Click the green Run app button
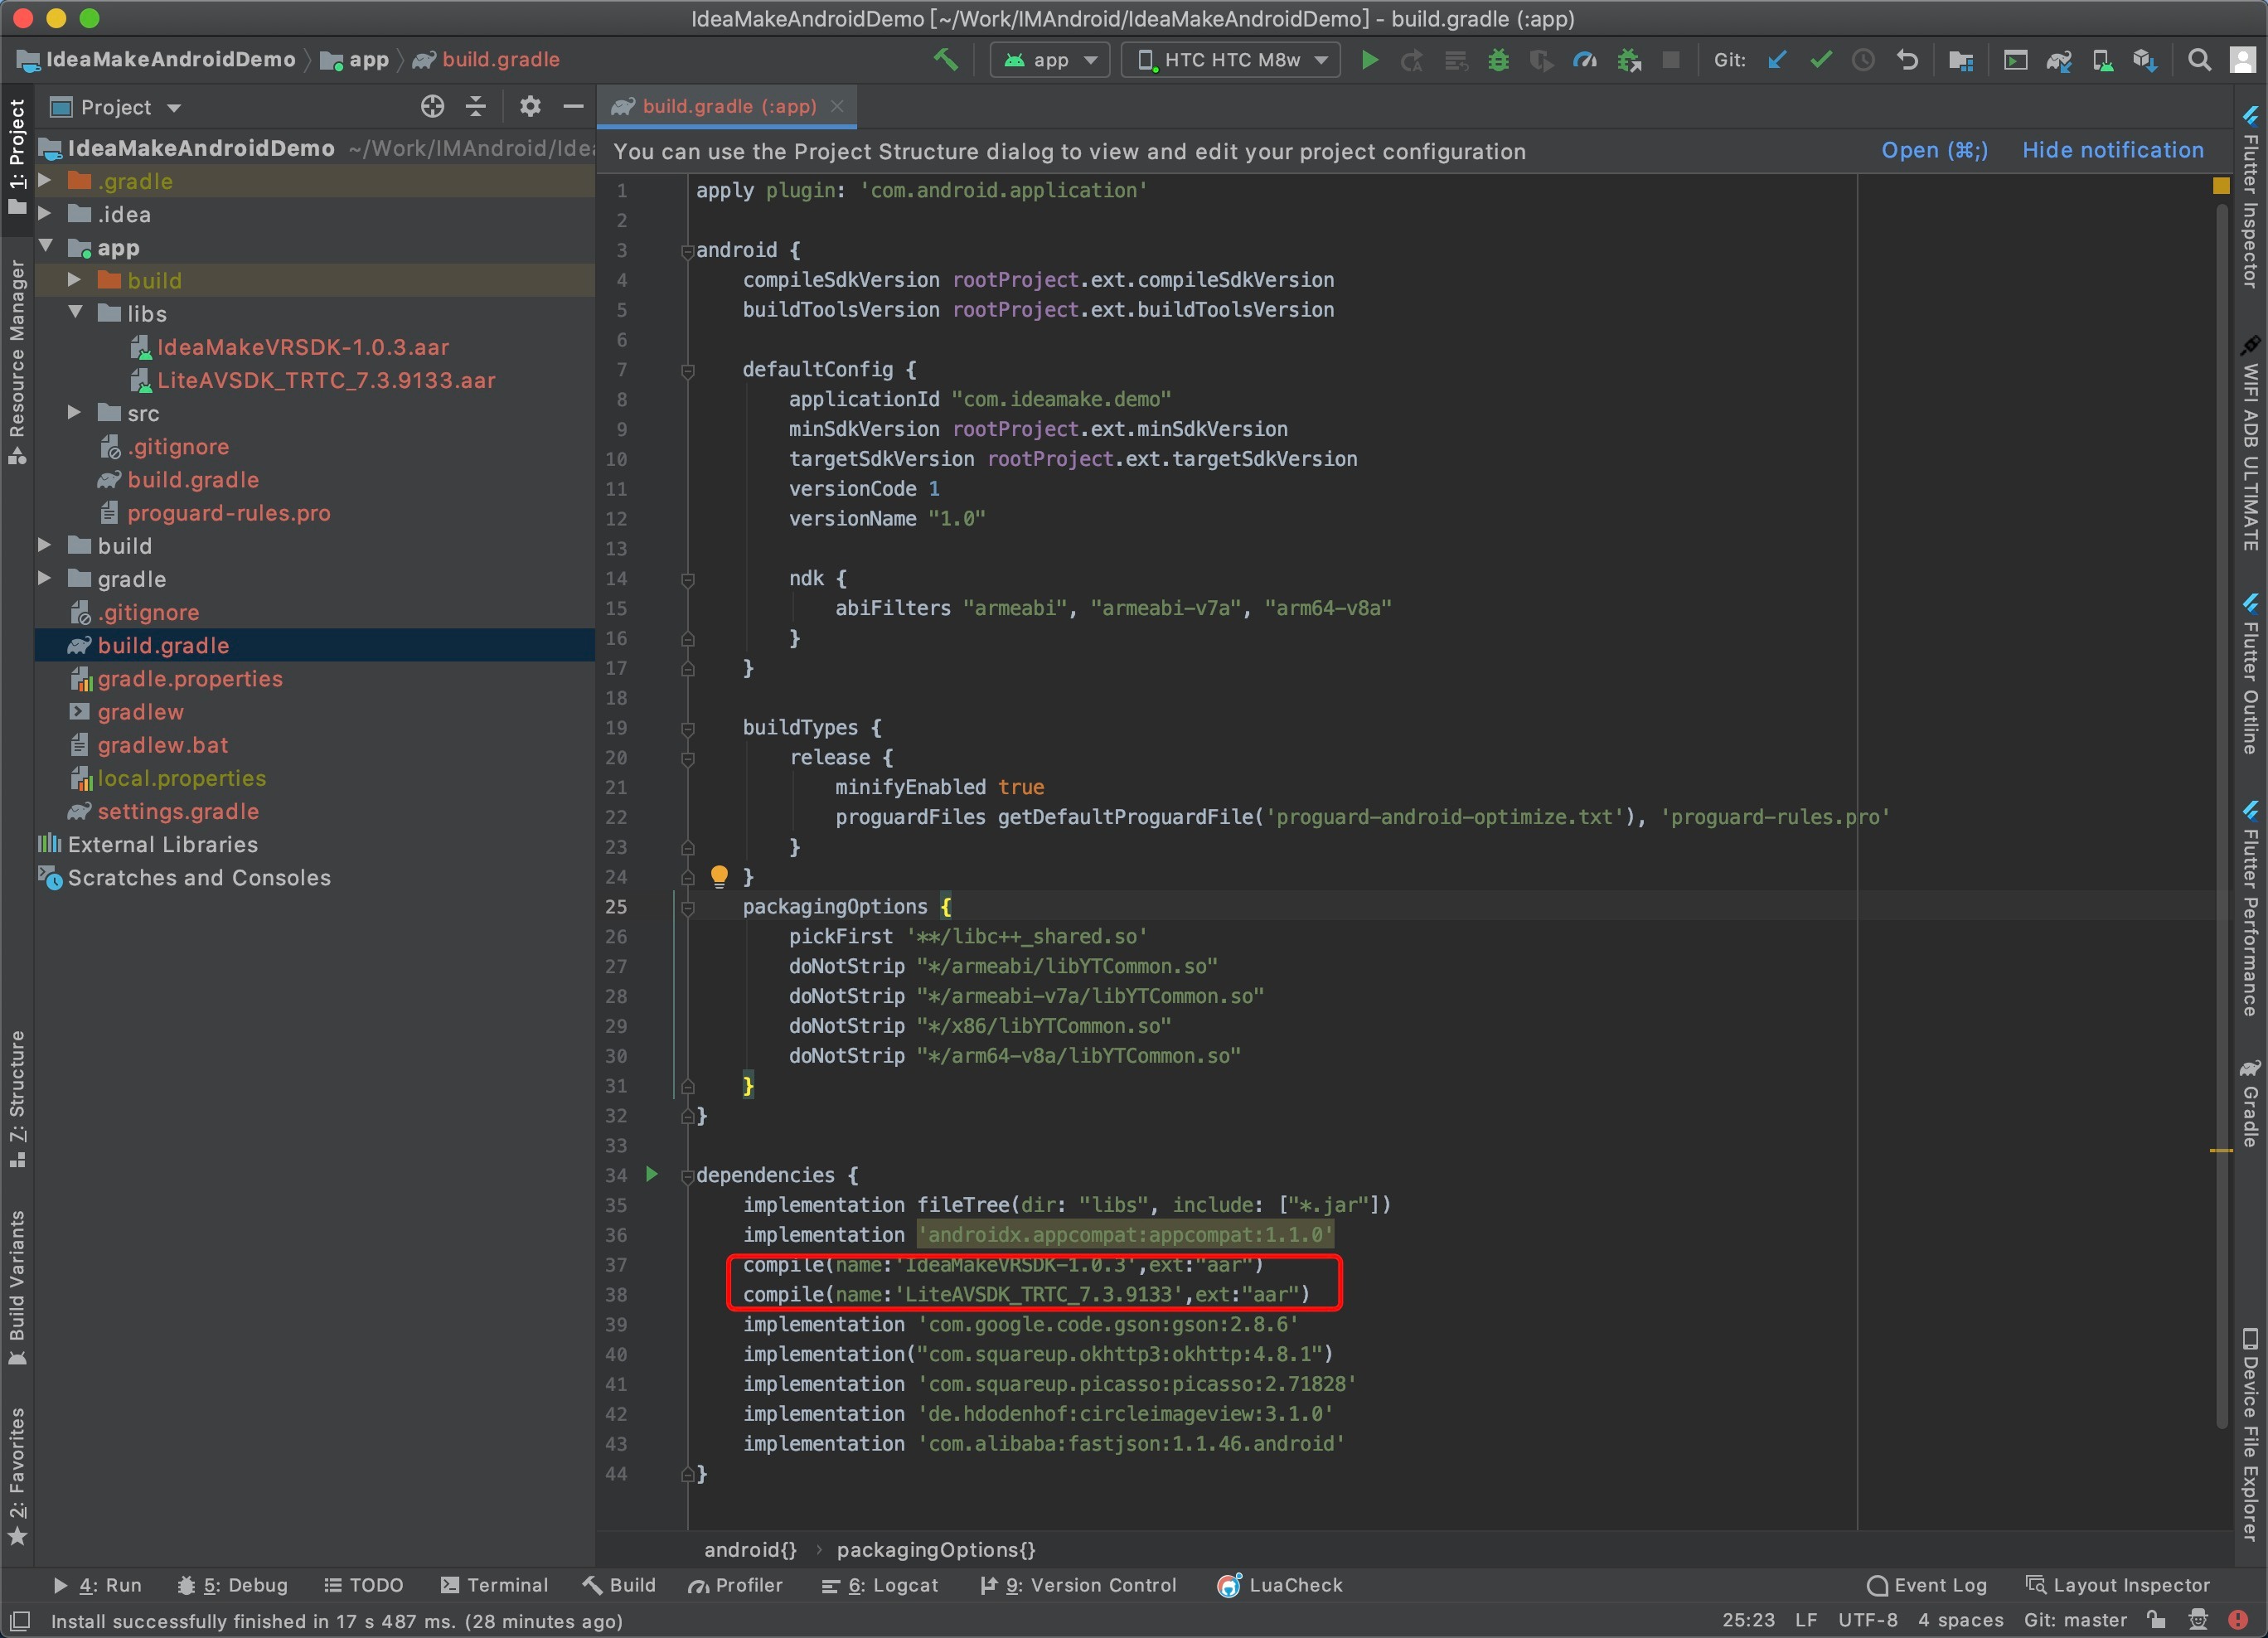The width and height of the screenshot is (2268, 1638). point(1369,60)
